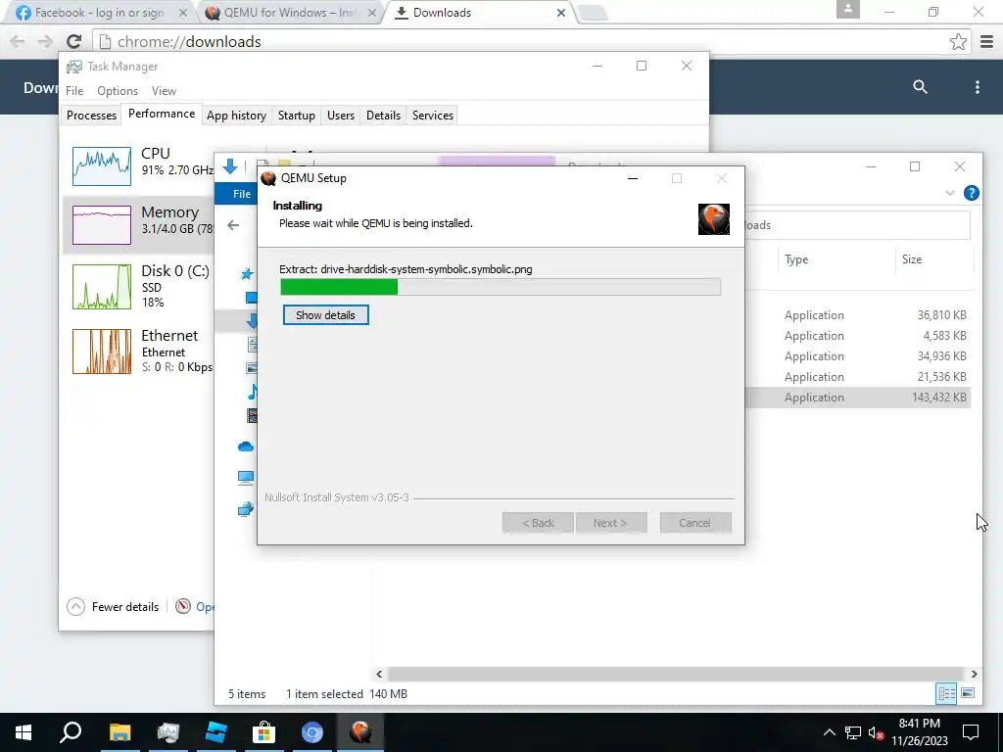Click the network tray icon
Screen dimensions: 1003x752
pos(853,732)
